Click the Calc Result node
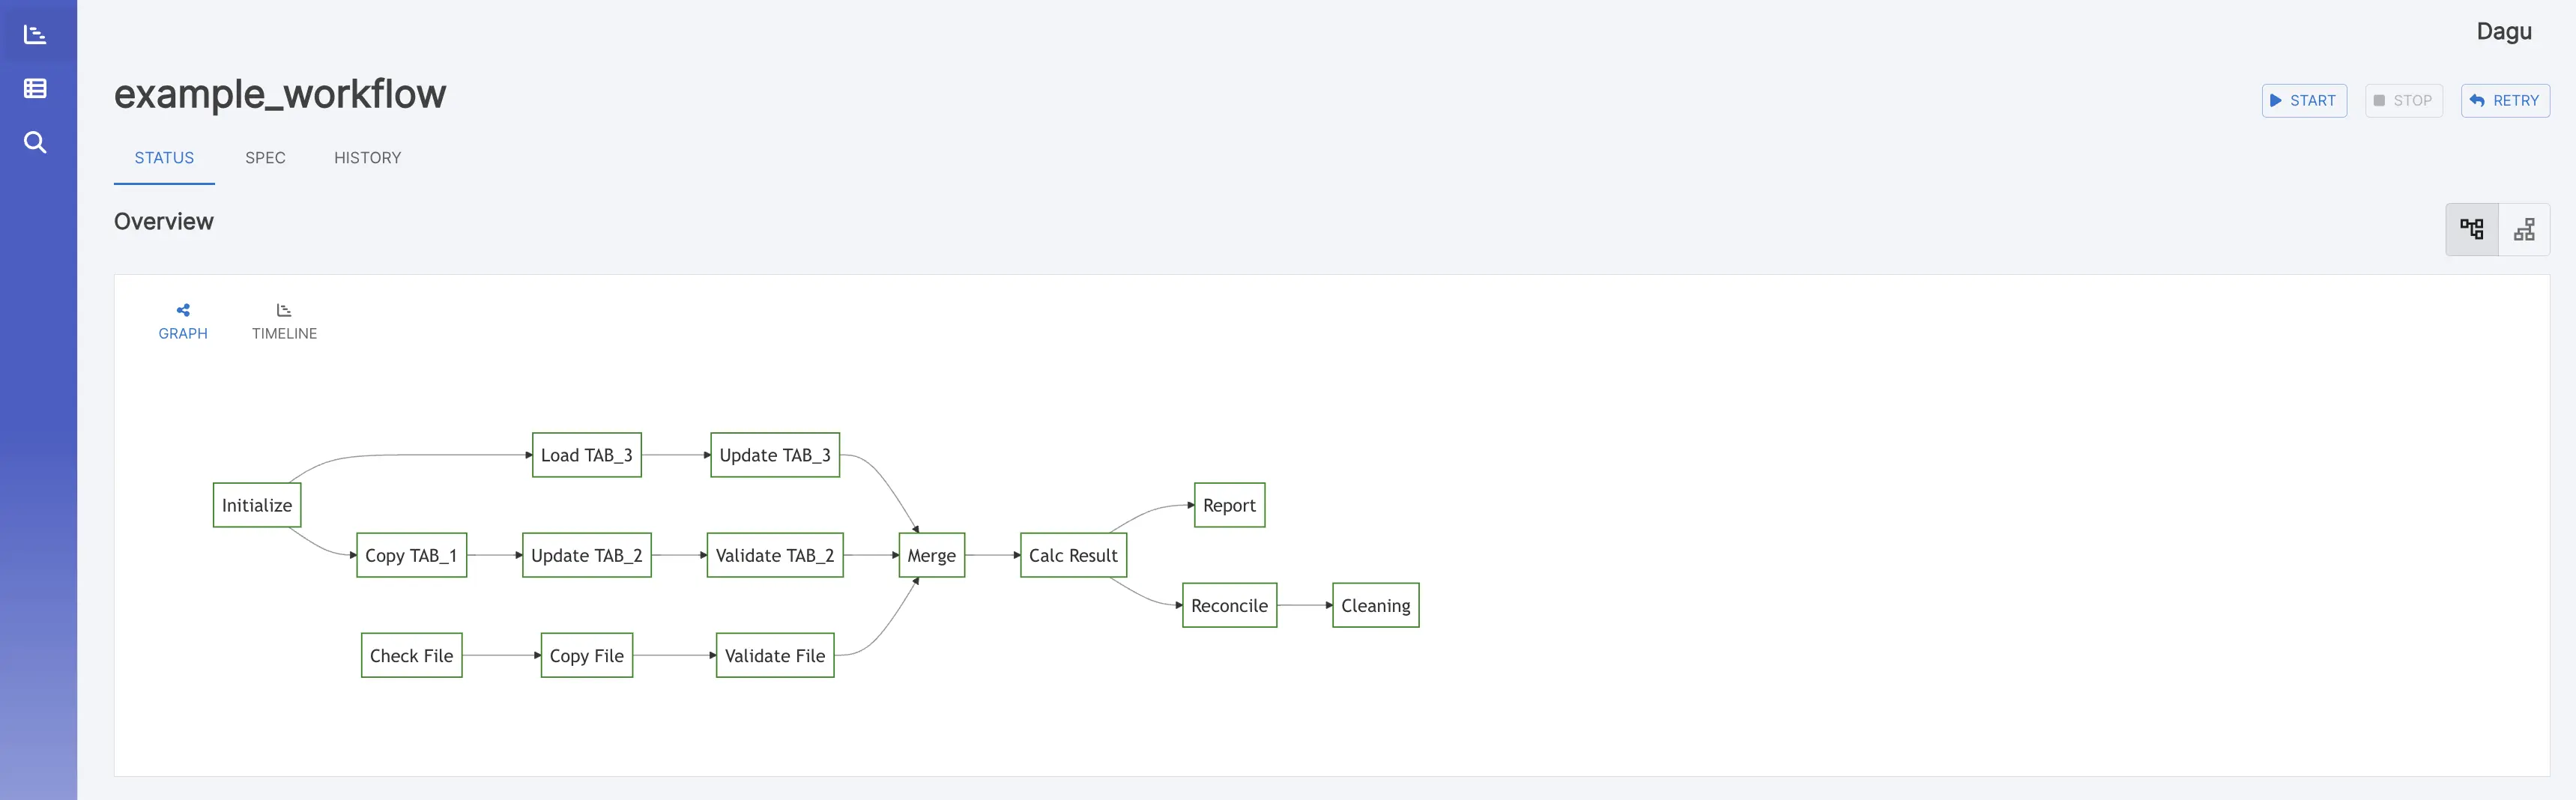Image resolution: width=2576 pixels, height=800 pixels. [x=1073, y=555]
